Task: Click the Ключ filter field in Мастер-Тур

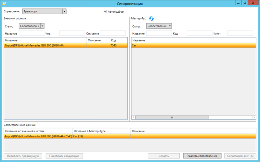Action: (240, 33)
